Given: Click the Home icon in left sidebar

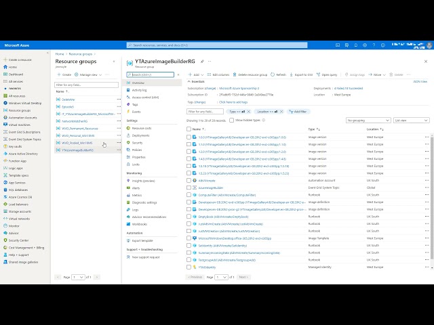Looking at the screenshot, I should coord(5,67).
